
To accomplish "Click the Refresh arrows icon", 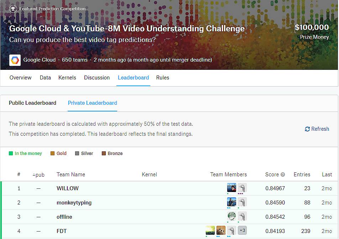I will click(307, 129).
